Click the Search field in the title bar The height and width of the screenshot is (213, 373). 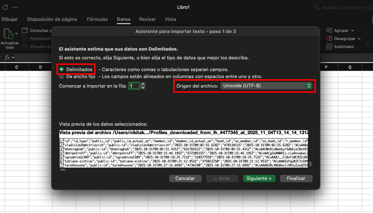click(344, 7)
